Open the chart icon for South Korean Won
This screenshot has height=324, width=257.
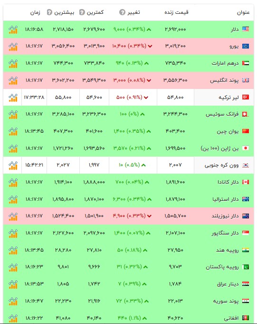tap(13, 165)
